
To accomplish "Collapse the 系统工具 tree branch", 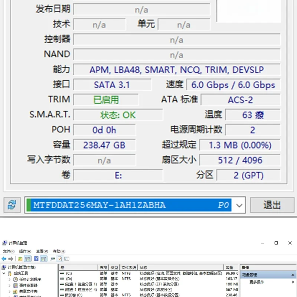I will pos(3,273).
